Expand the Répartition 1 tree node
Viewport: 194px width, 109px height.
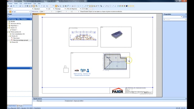[8, 26]
